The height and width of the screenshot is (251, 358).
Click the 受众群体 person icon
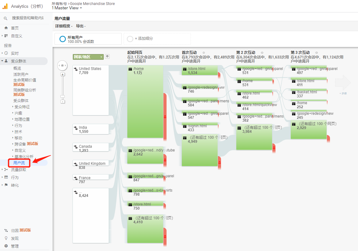[6, 61]
